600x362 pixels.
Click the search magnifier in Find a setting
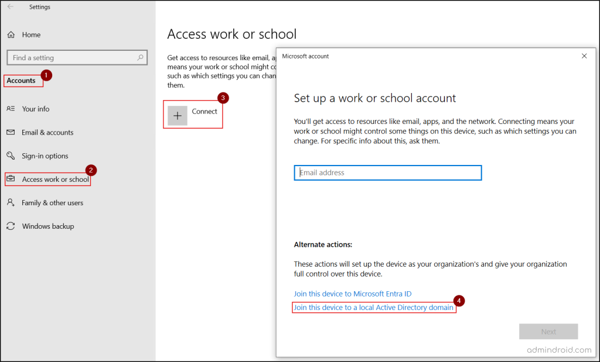tap(140, 57)
